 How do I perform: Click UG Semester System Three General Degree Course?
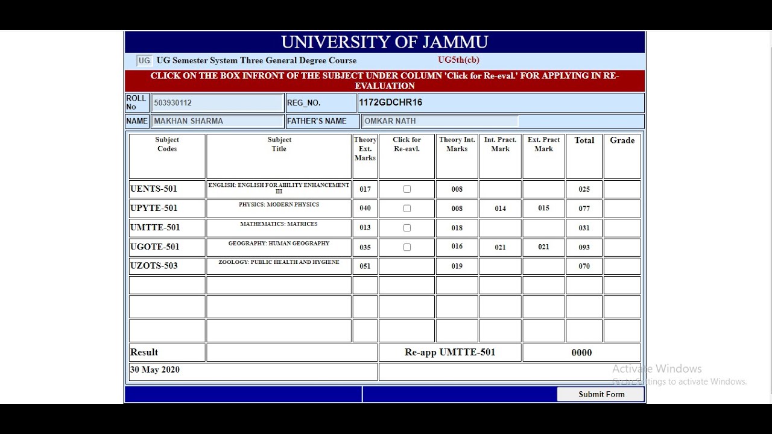pos(256,60)
